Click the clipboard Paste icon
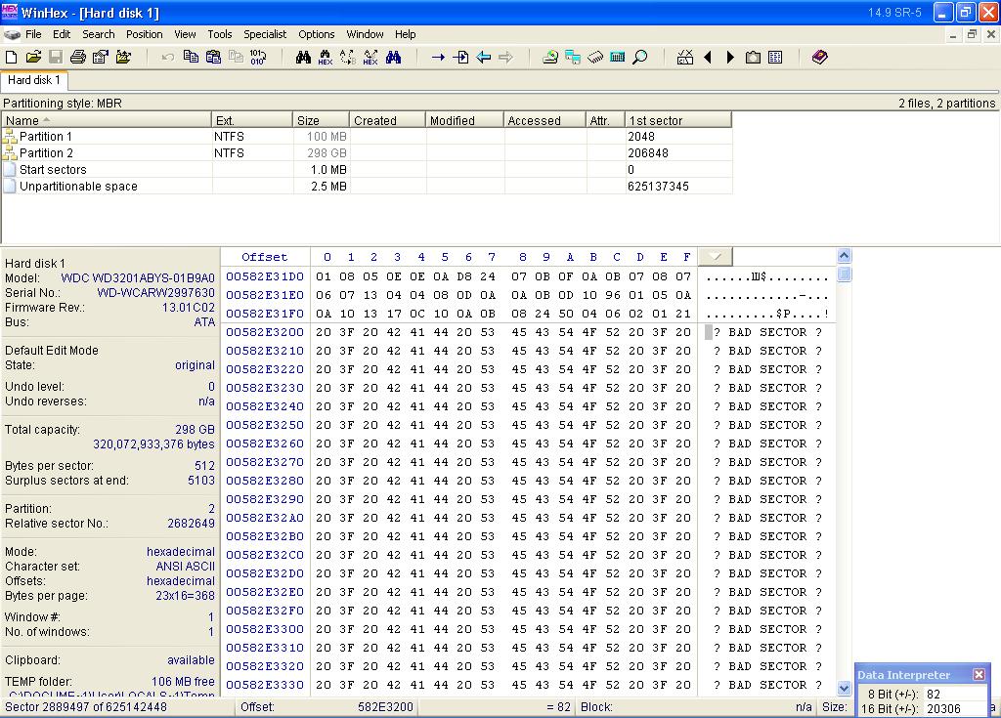This screenshot has height=718, width=1001. tap(213, 58)
